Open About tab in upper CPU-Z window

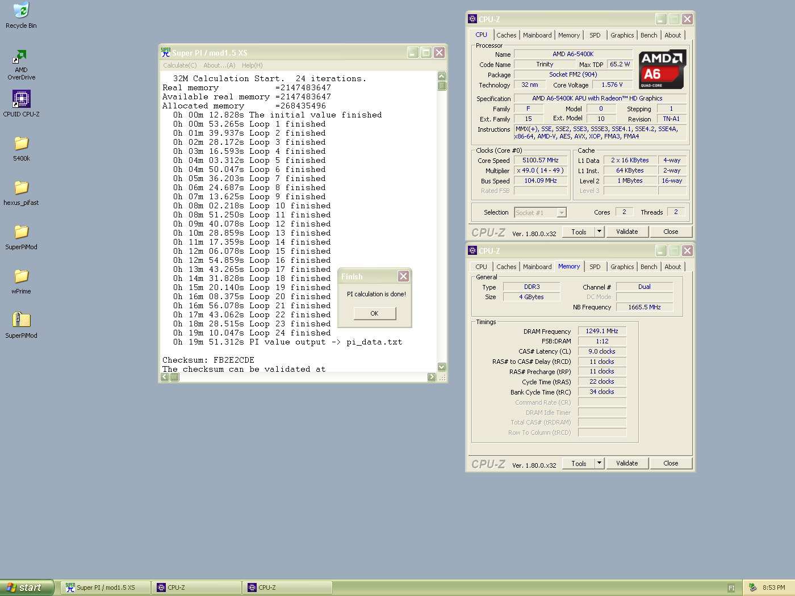(x=673, y=35)
